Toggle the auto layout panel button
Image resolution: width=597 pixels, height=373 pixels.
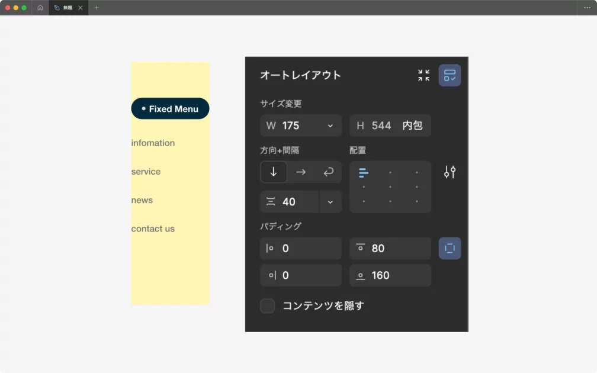[450, 75]
